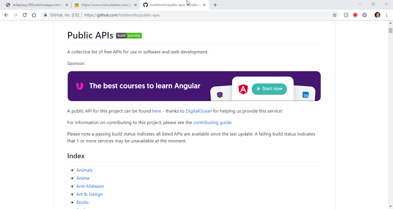Open the blocker extension icon with red slash
Viewport: 393px width, 209px height.
click(x=365, y=15)
